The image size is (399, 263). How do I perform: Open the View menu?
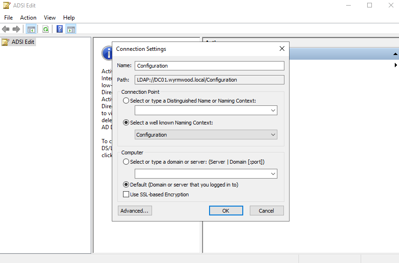pos(50,18)
